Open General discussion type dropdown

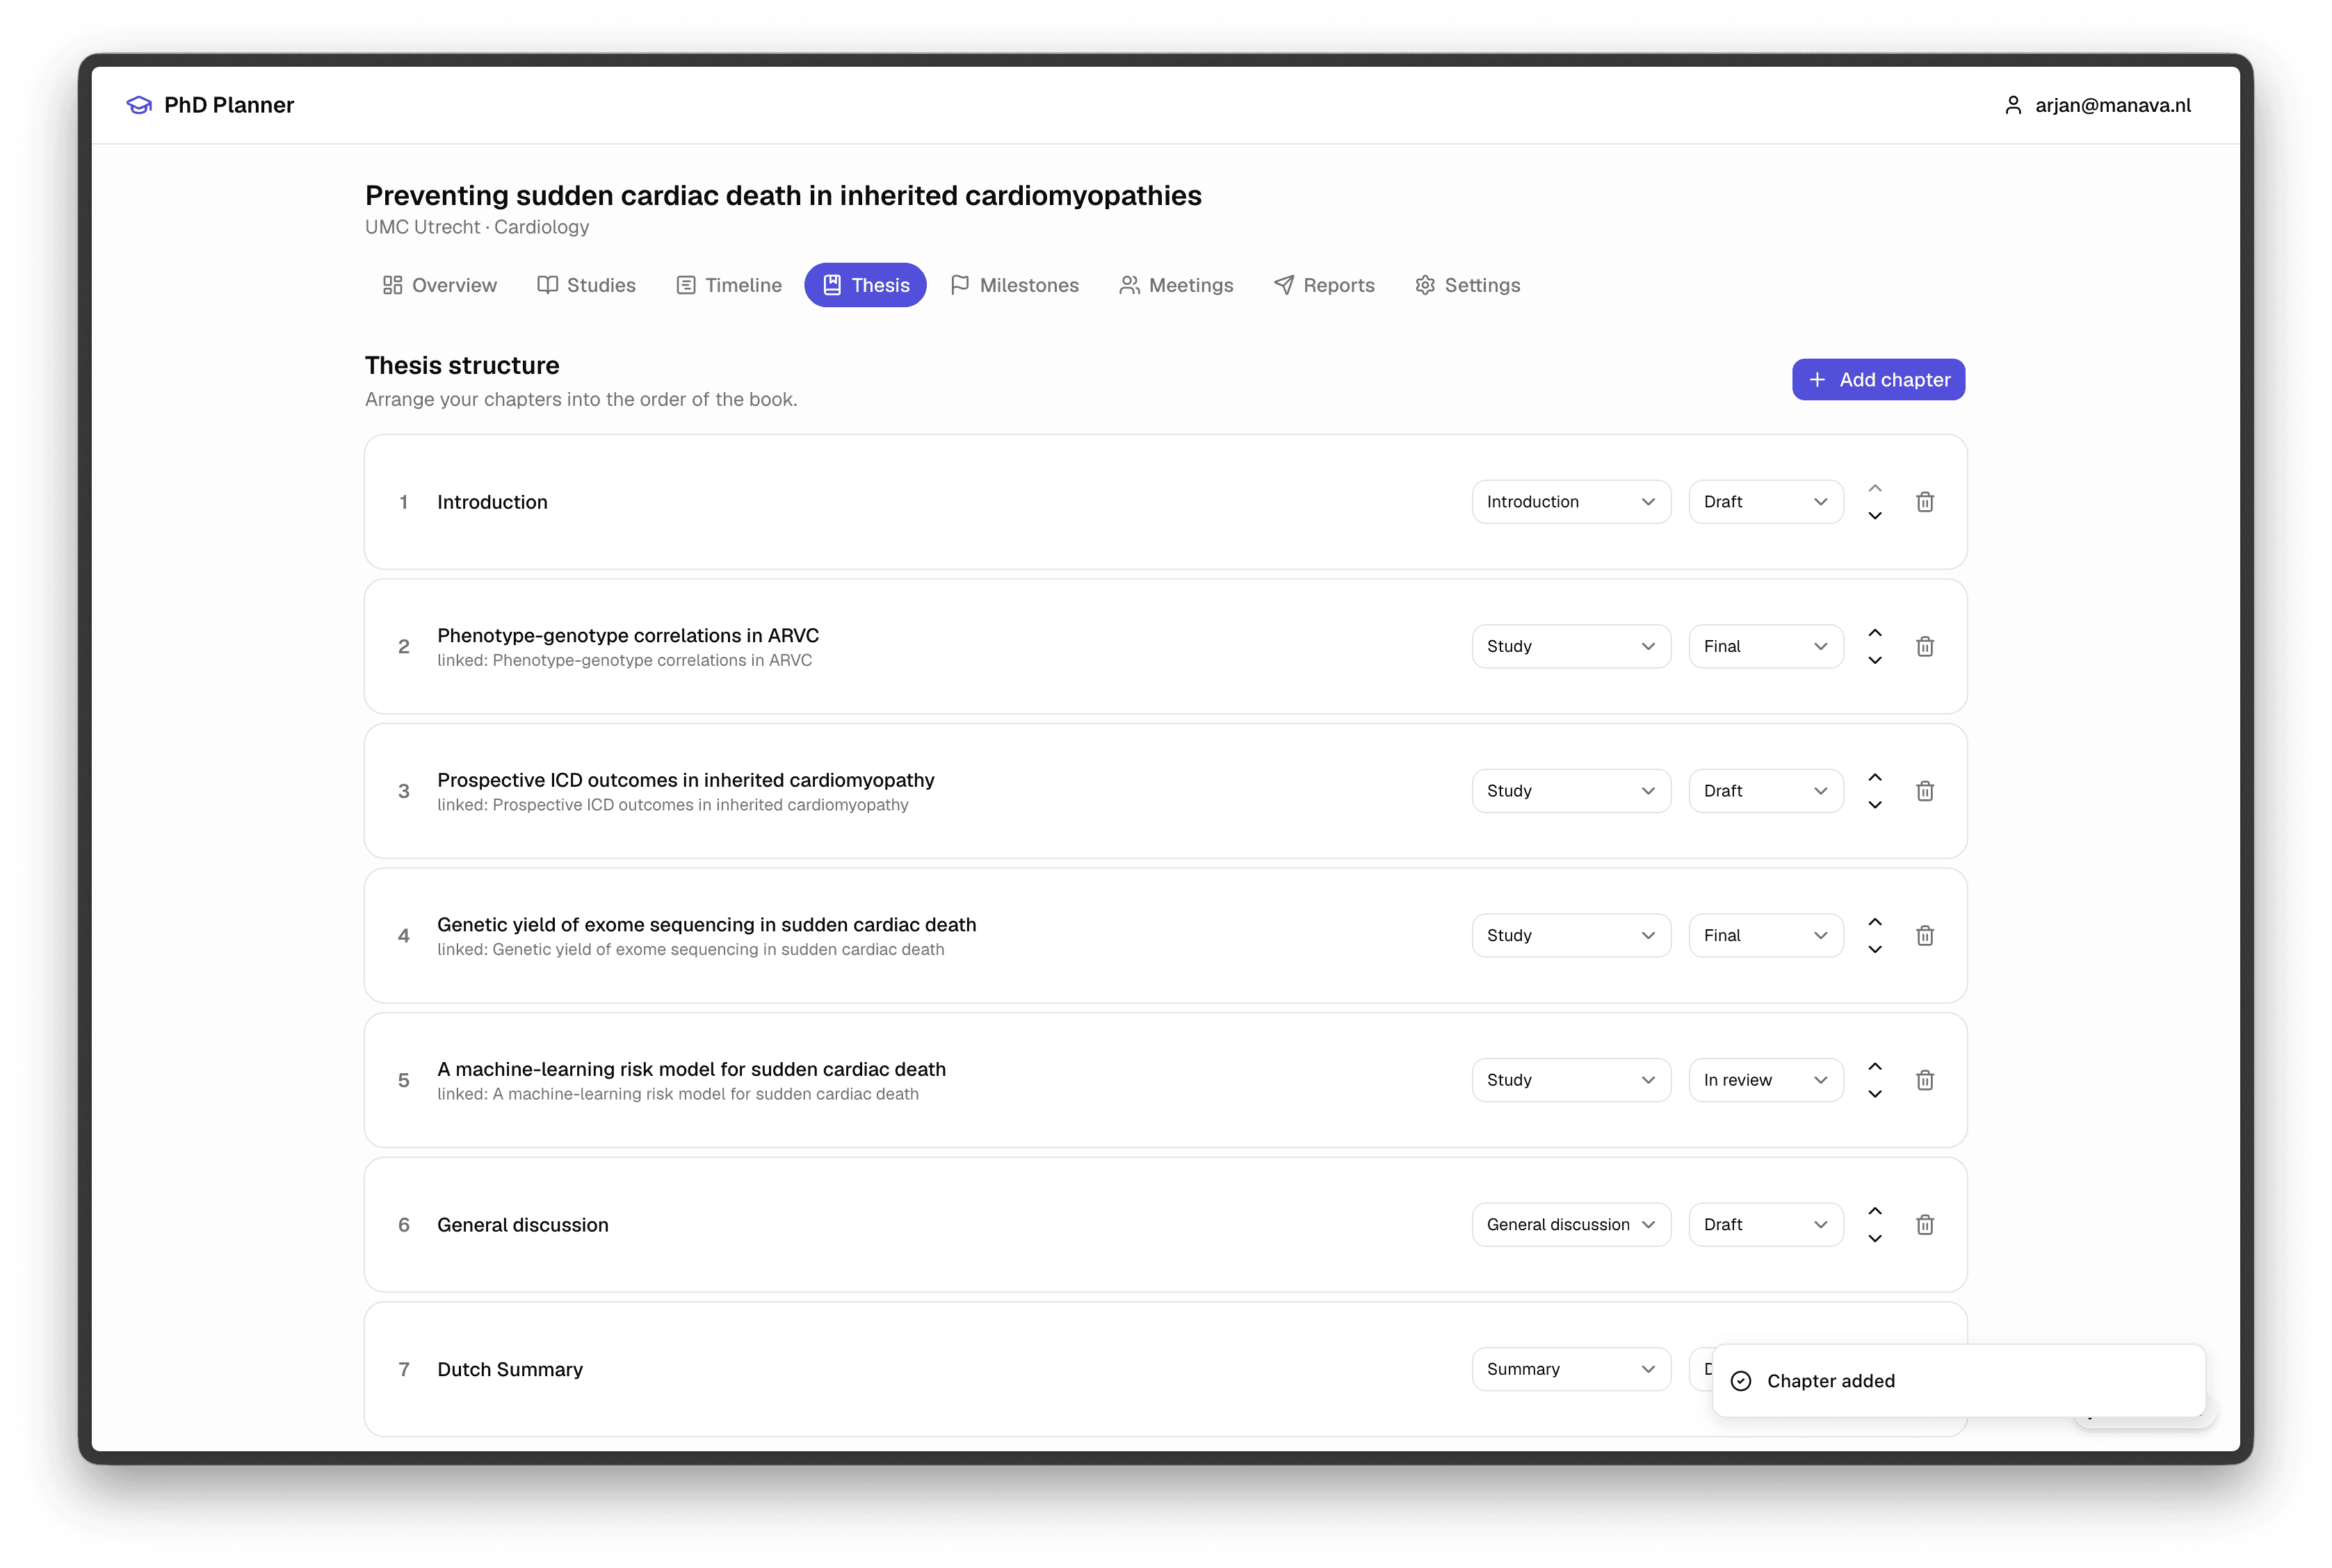[x=1571, y=1225]
